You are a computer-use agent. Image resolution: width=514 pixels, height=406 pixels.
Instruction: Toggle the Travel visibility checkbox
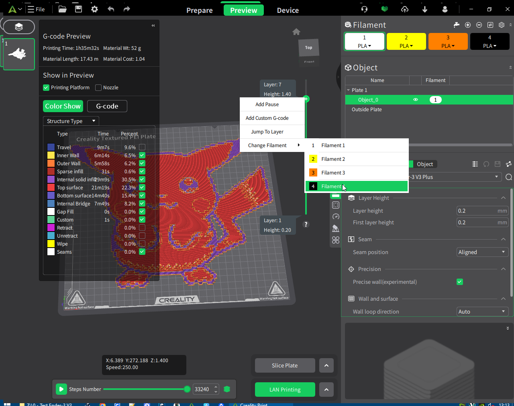142,147
